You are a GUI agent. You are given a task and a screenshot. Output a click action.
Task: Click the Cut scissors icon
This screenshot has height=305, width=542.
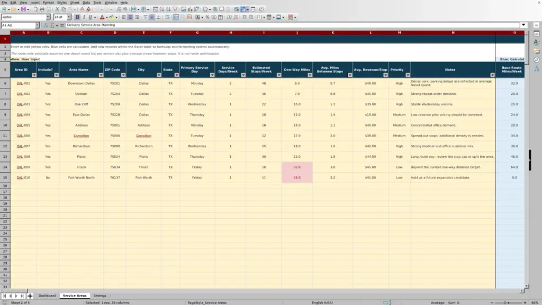[x=57, y=9]
